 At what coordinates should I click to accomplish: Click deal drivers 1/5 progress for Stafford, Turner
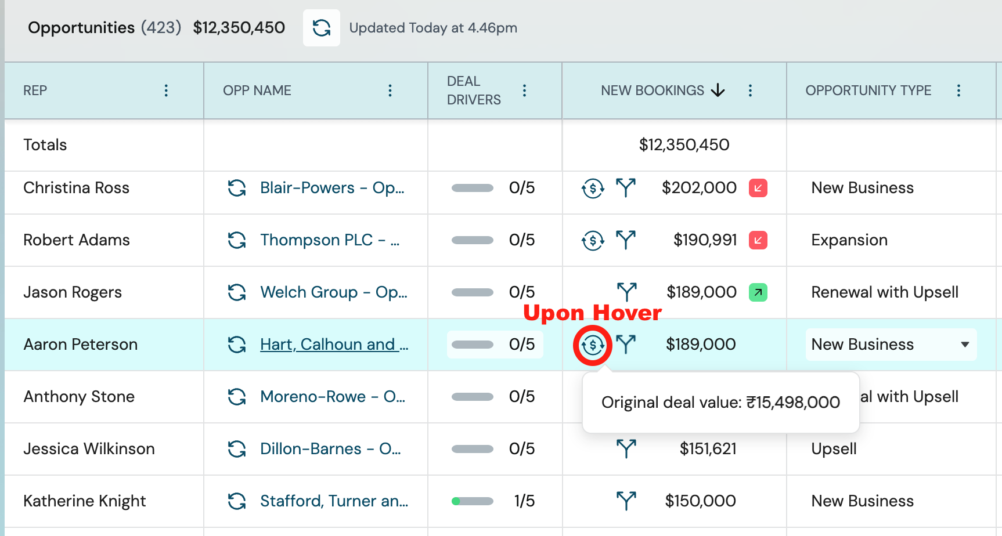click(493, 501)
